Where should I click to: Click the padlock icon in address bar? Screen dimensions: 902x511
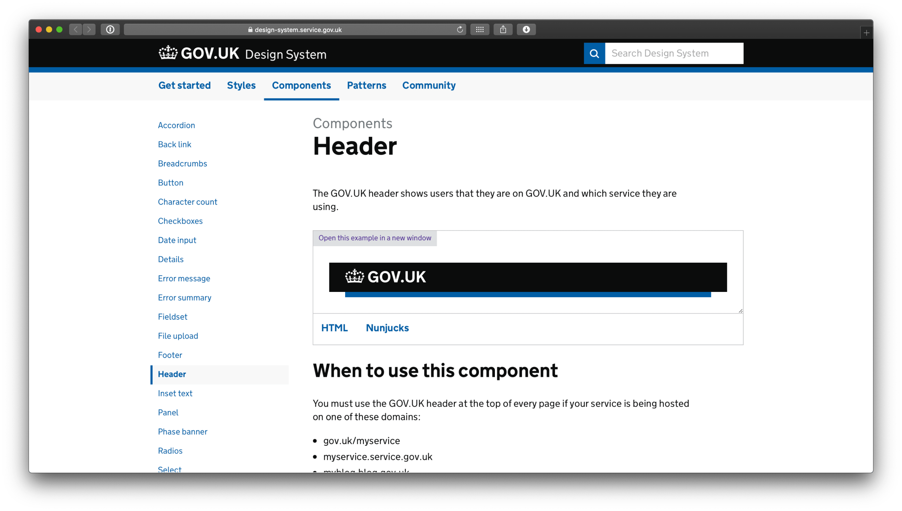[x=250, y=30]
